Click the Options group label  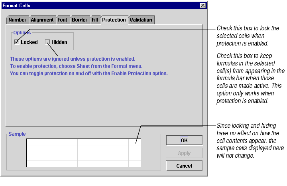click(x=22, y=33)
